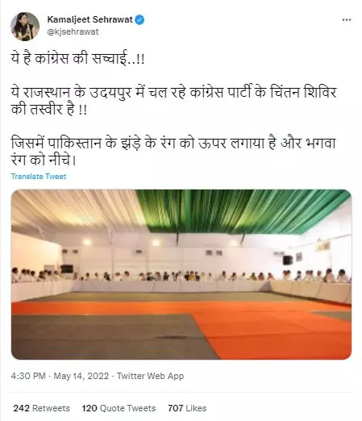
Task: Click the first Hindi tweet line about Congress
Action: tap(78, 59)
